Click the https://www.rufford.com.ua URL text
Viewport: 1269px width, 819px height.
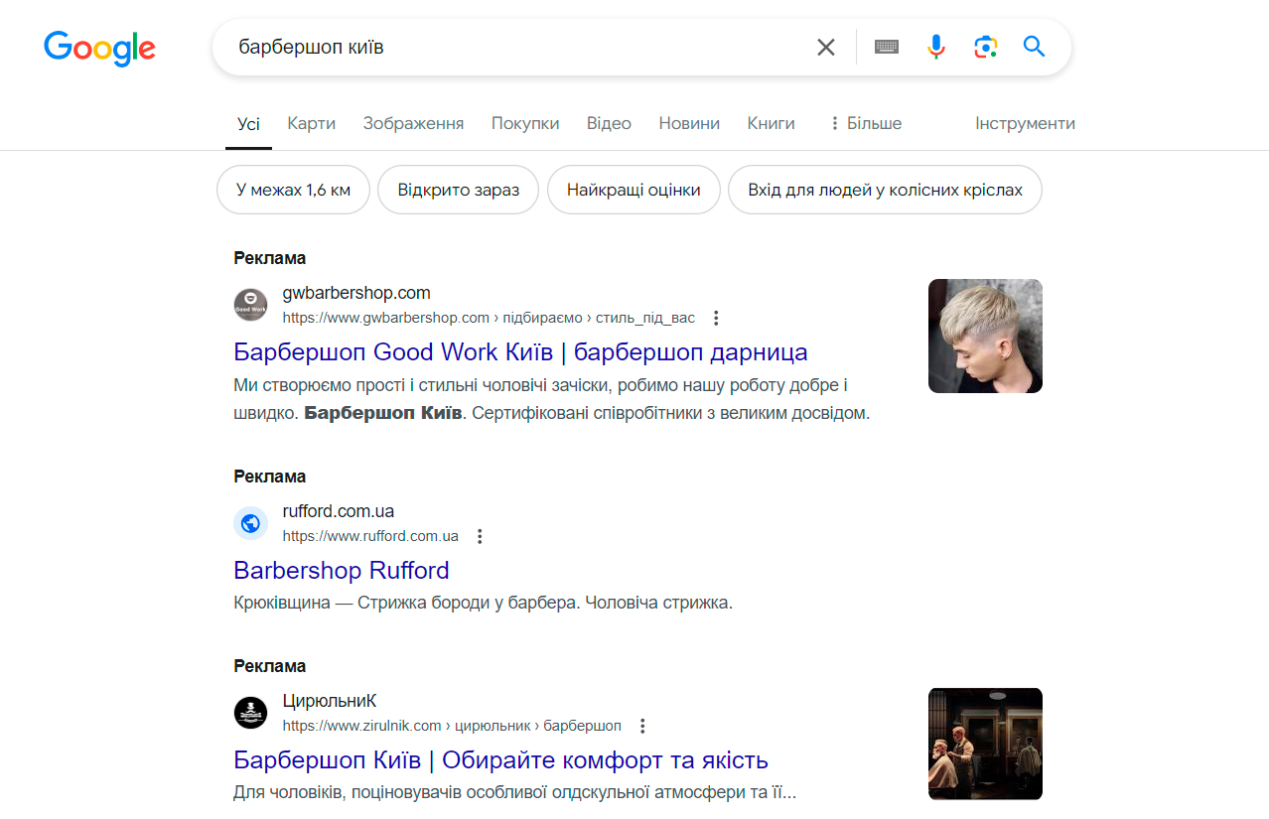click(x=370, y=536)
